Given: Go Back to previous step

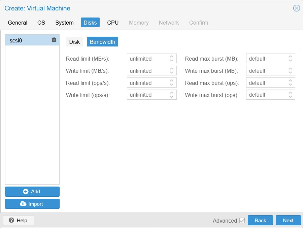Looking at the screenshot, I should pos(260,220).
